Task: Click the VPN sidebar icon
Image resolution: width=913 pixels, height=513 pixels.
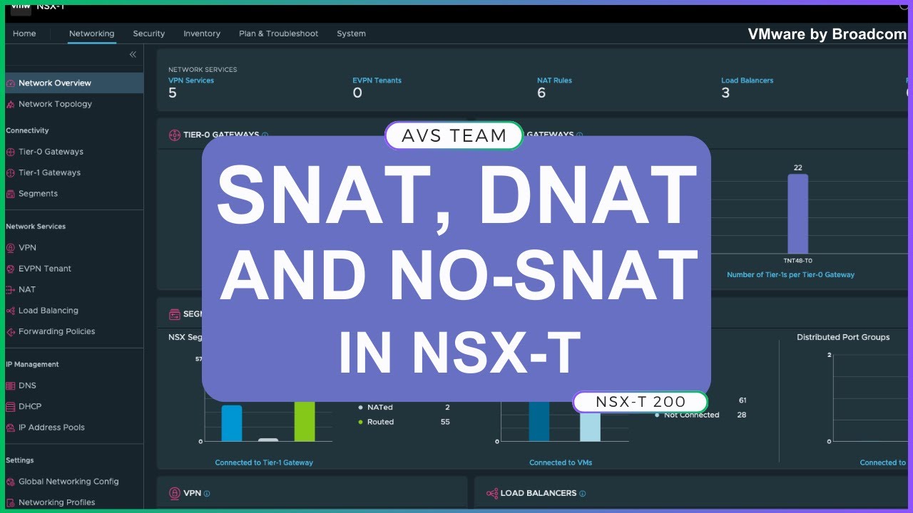Action: (11, 248)
